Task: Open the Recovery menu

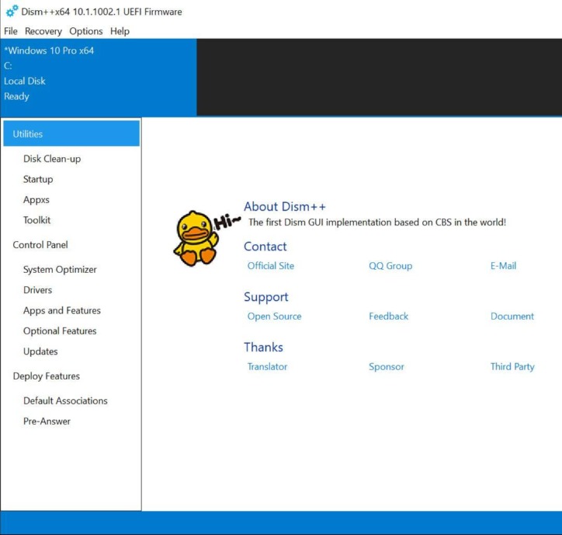Action: (43, 31)
